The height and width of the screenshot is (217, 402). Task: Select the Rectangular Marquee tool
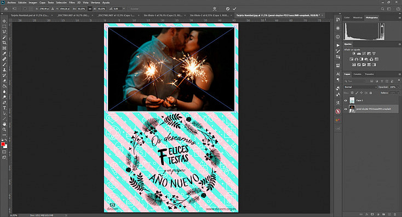click(4, 26)
